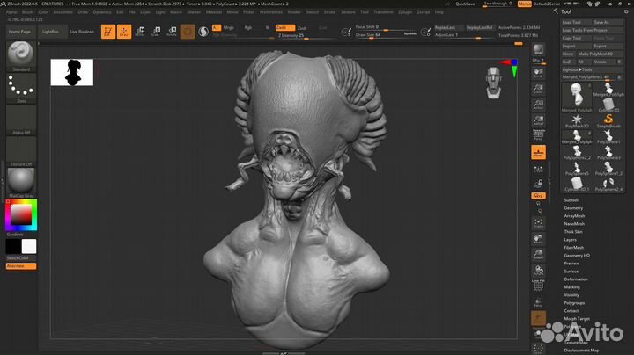Viewport: 634px width, 355px height.
Task: Toggle the Alternate color button
Action: tap(21, 266)
